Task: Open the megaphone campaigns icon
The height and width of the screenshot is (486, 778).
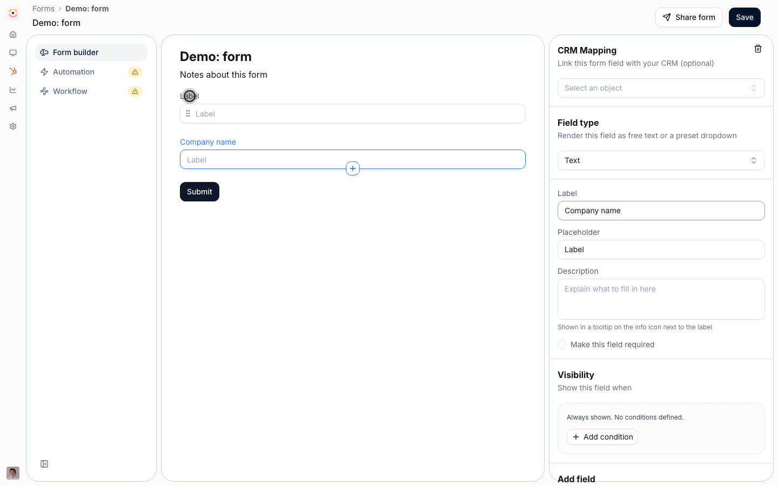Action: tap(13, 108)
